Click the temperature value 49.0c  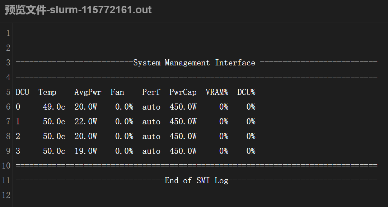(x=54, y=107)
